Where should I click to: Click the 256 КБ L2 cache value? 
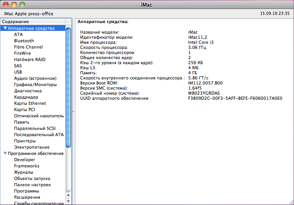point(195,63)
